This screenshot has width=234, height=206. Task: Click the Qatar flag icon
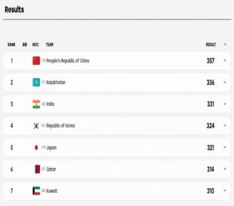pos(37,169)
